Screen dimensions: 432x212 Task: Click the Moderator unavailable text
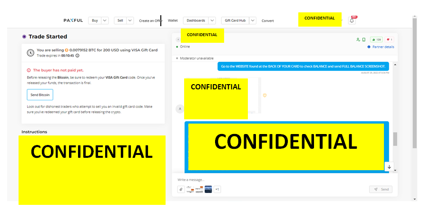click(x=196, y=58)
